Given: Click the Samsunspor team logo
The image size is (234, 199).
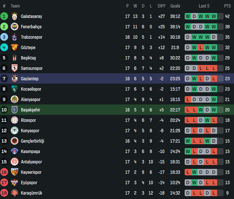Looking at the screenshot, I should pyautogui.click(x=14, y=68).
